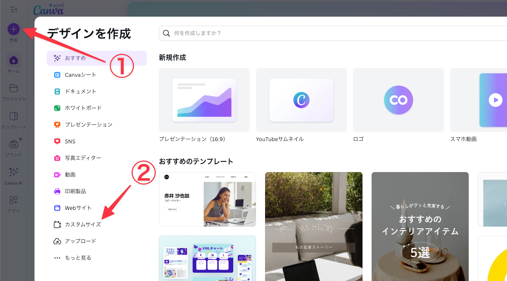Select the ドキュメント document icon

coord(57,92)
